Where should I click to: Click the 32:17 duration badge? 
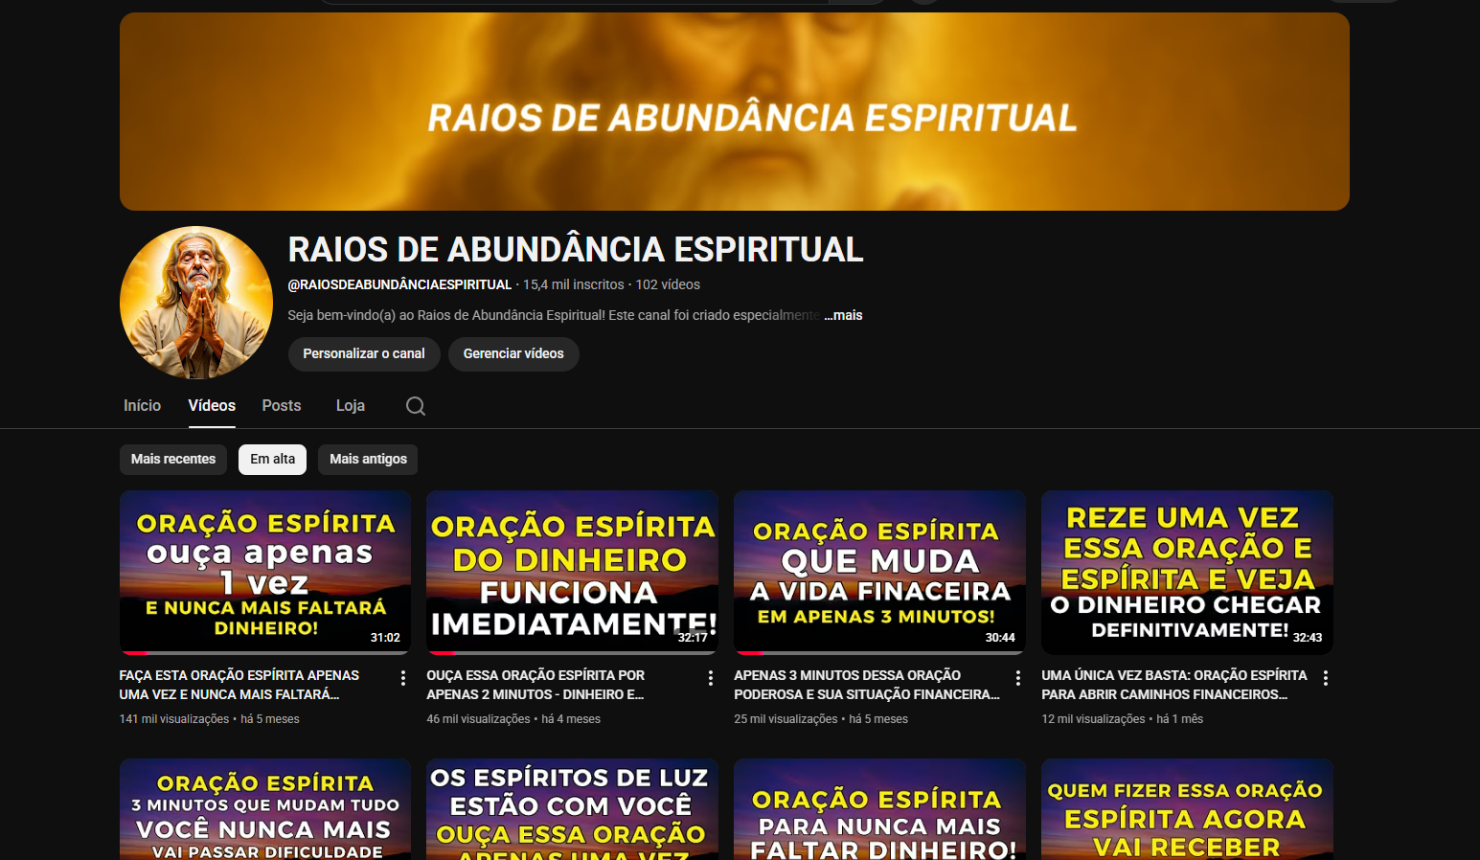[693, 638]
